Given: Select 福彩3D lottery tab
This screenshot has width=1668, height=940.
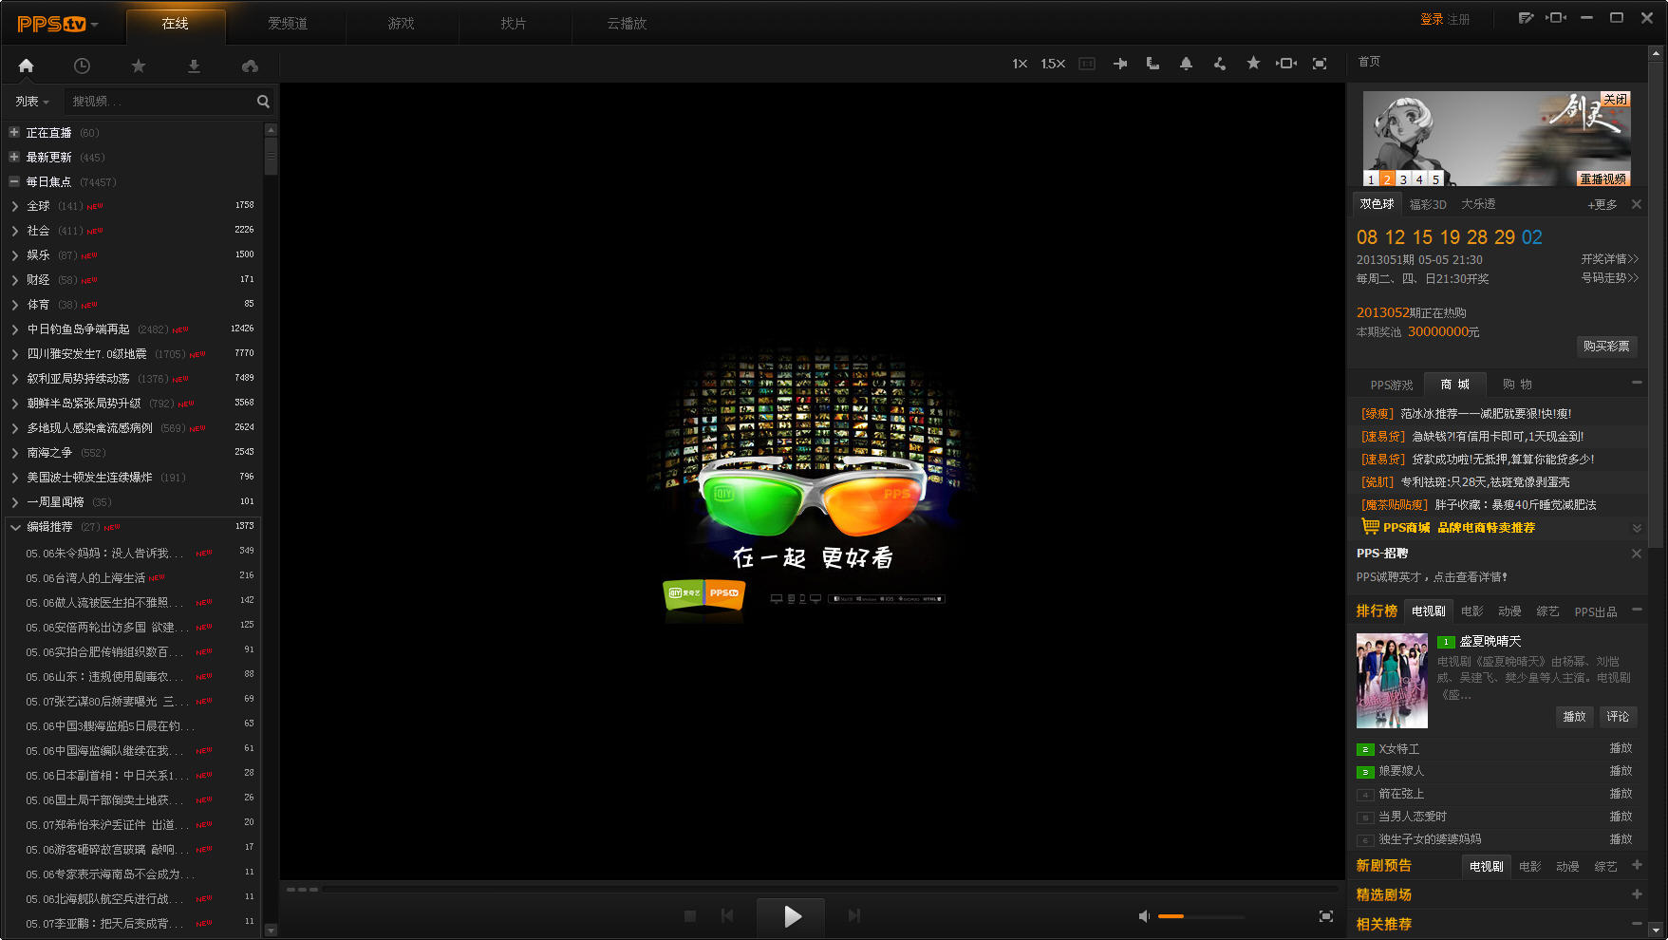Looking at the screenshot, I should pos(1428,205).
